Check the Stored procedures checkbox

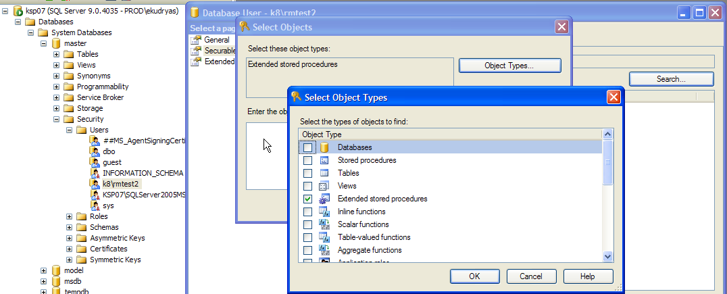coord(308,160)
